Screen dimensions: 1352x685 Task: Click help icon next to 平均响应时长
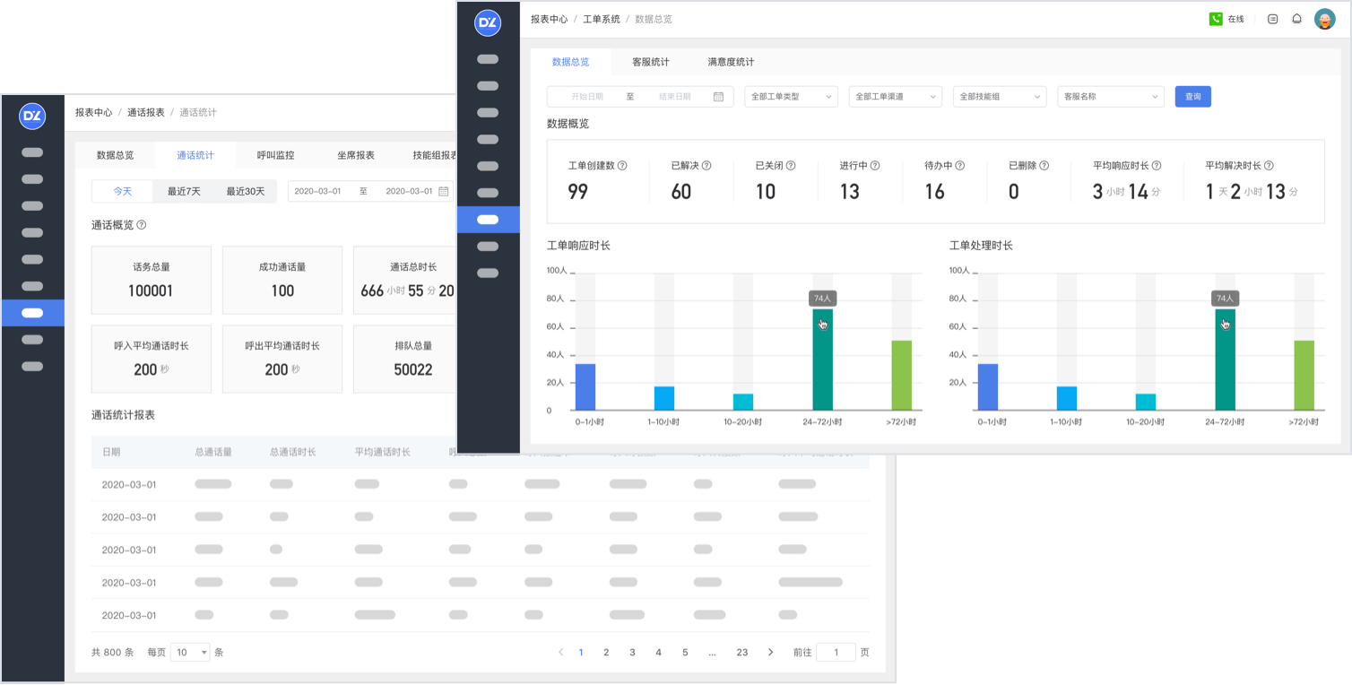(1156, 166)
